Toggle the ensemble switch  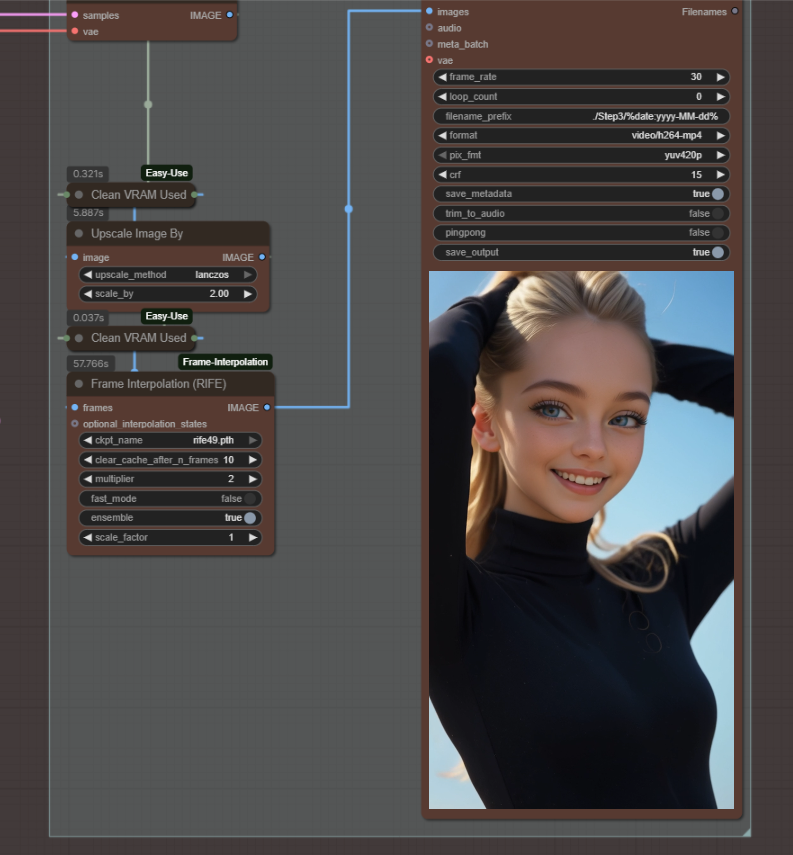pos(249,518)
